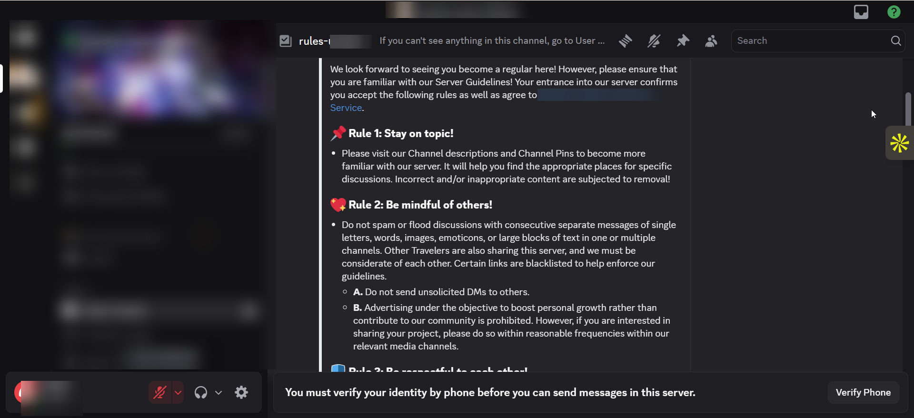Toggle deafen with the headphones

[x=201, y=392]
